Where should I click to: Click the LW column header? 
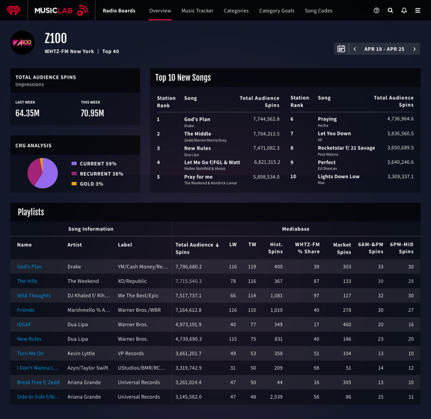233,245
